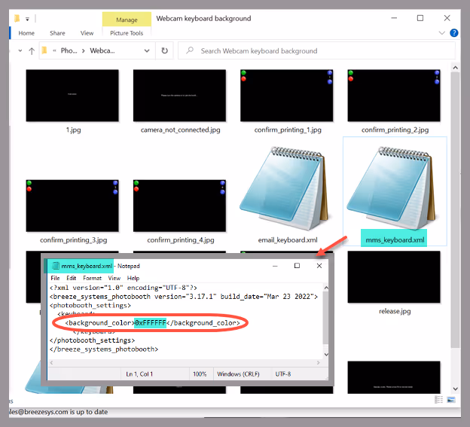The width and height of the screenshot is (470, 427).
Task: Open the View ribbon tab in Explorer
Action: (87, 33)
